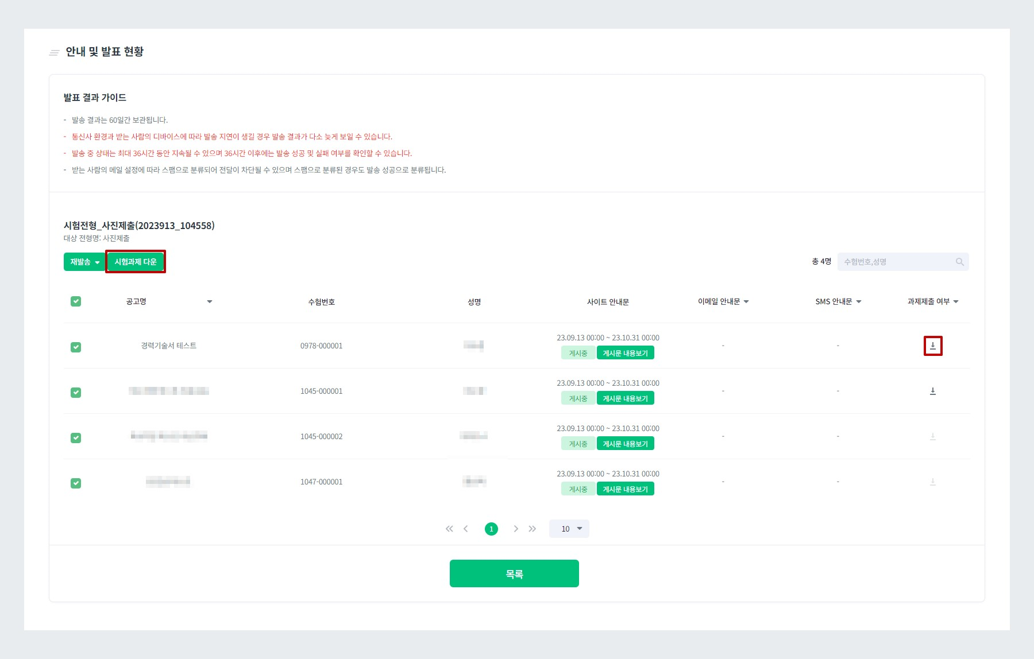Uncheck checkbox for row 1045-000002

(76, 438)
